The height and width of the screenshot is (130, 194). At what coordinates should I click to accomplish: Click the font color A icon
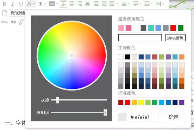point(29,4)
